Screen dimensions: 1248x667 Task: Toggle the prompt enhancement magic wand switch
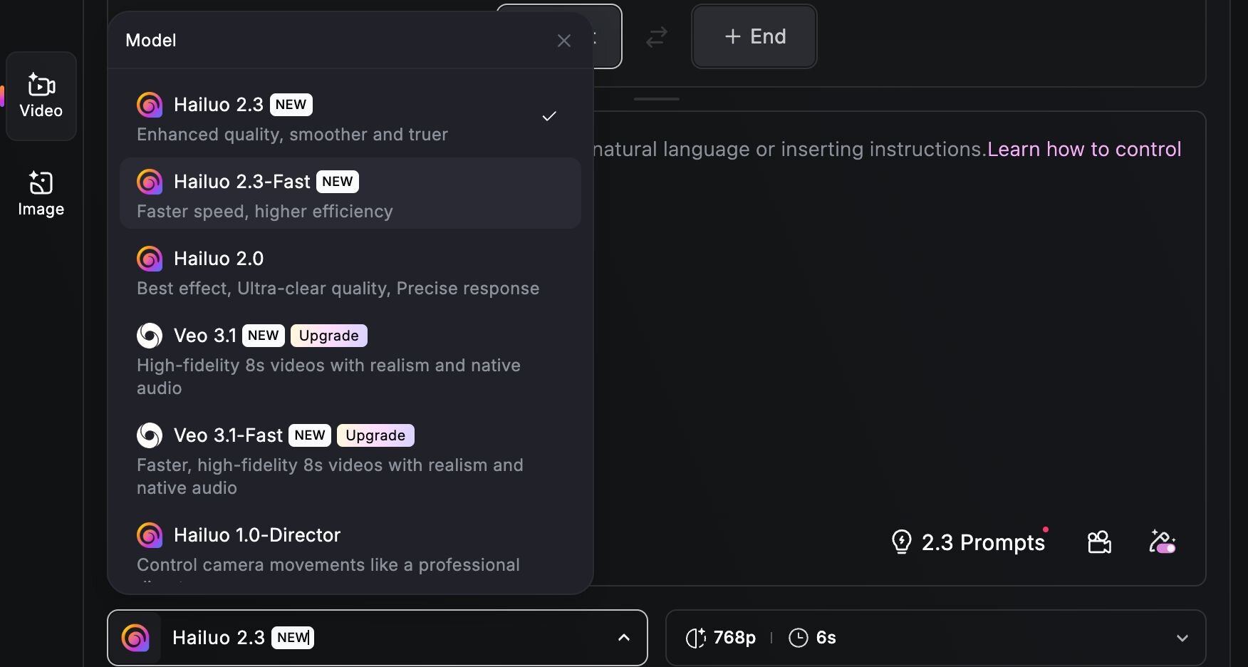click(1163, 542)
